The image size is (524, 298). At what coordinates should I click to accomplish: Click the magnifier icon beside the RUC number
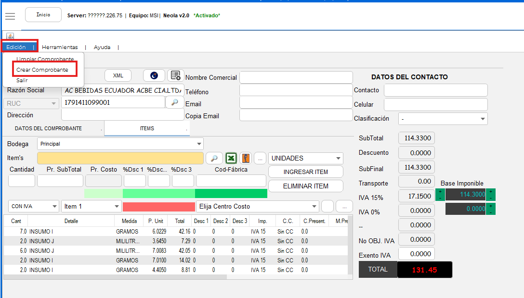(x=175, y=102)
